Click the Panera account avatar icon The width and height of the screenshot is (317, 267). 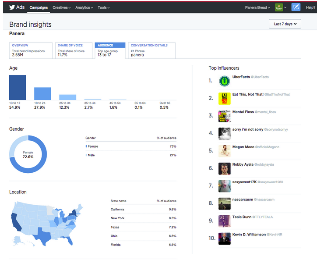[278, 7]
